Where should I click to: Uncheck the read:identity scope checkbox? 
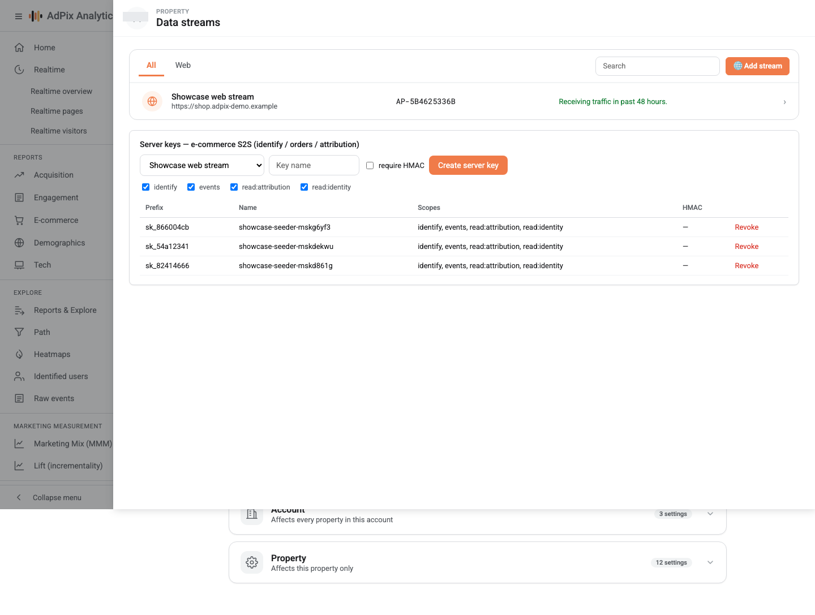pyautogui.click(x=304, y=187)
